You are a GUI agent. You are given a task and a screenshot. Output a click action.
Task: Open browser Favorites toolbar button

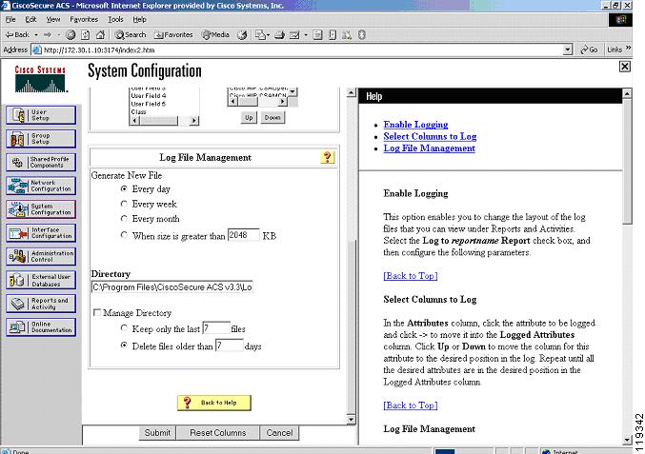coord(173,35)
